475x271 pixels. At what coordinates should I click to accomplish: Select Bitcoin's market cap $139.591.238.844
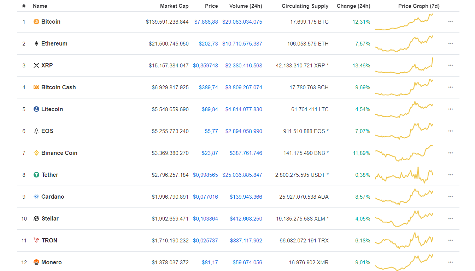(x=167, y=22)
